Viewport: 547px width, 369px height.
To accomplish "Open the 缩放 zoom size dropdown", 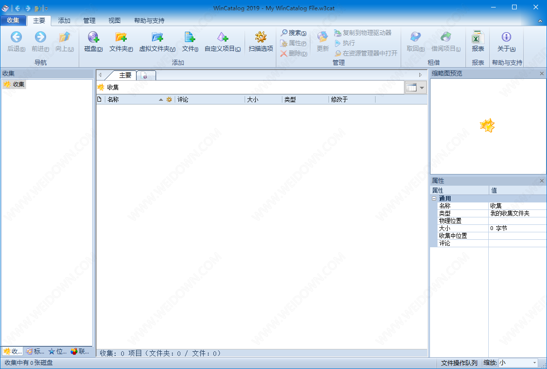I will [534, 363].
